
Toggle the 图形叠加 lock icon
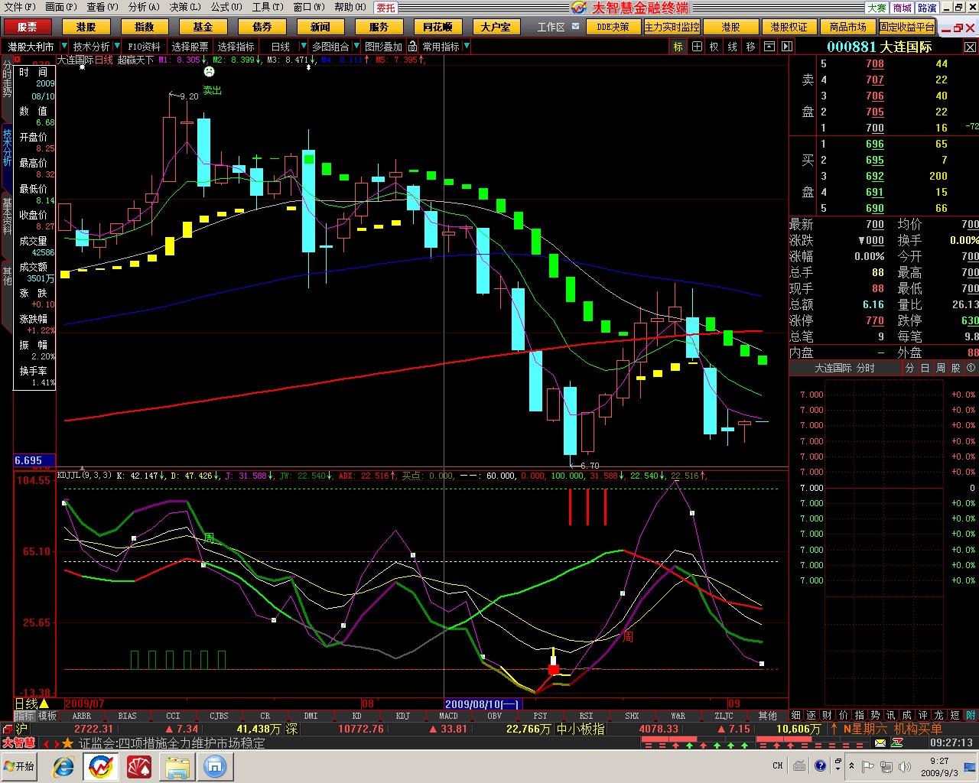(x=413, y=47)
